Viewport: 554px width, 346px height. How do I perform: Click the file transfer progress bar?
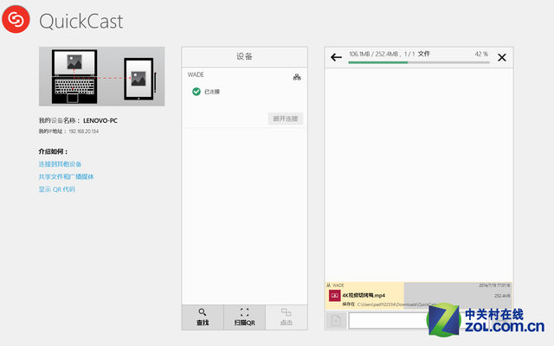[418, 62]
